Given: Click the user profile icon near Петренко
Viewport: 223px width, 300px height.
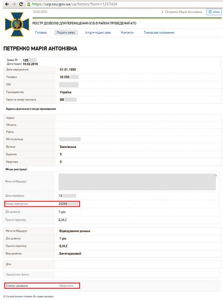Looking at the screenshot, I should 162,12.
